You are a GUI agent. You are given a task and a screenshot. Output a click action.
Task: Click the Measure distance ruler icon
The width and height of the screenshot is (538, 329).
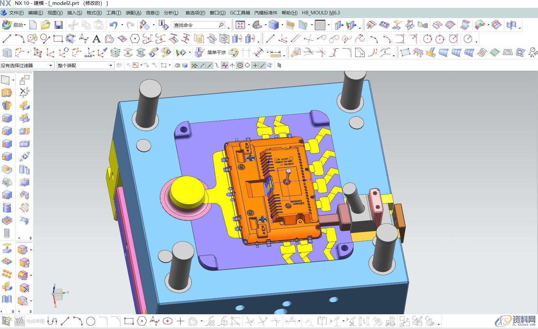click(x=275, y=52)
